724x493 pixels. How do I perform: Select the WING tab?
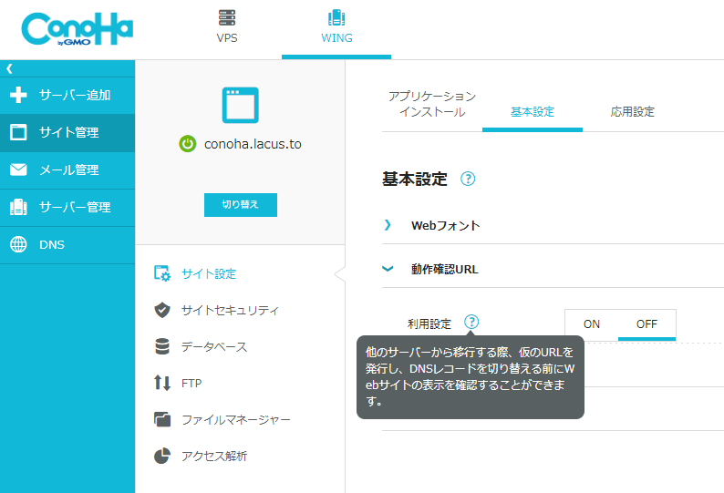point(336,27)
